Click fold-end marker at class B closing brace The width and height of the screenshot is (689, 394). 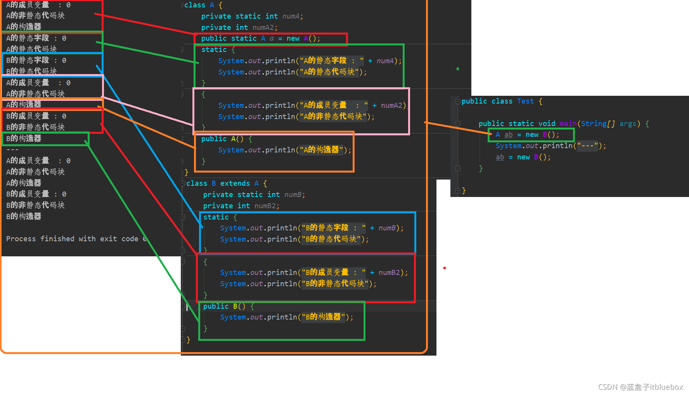(183, 340)
